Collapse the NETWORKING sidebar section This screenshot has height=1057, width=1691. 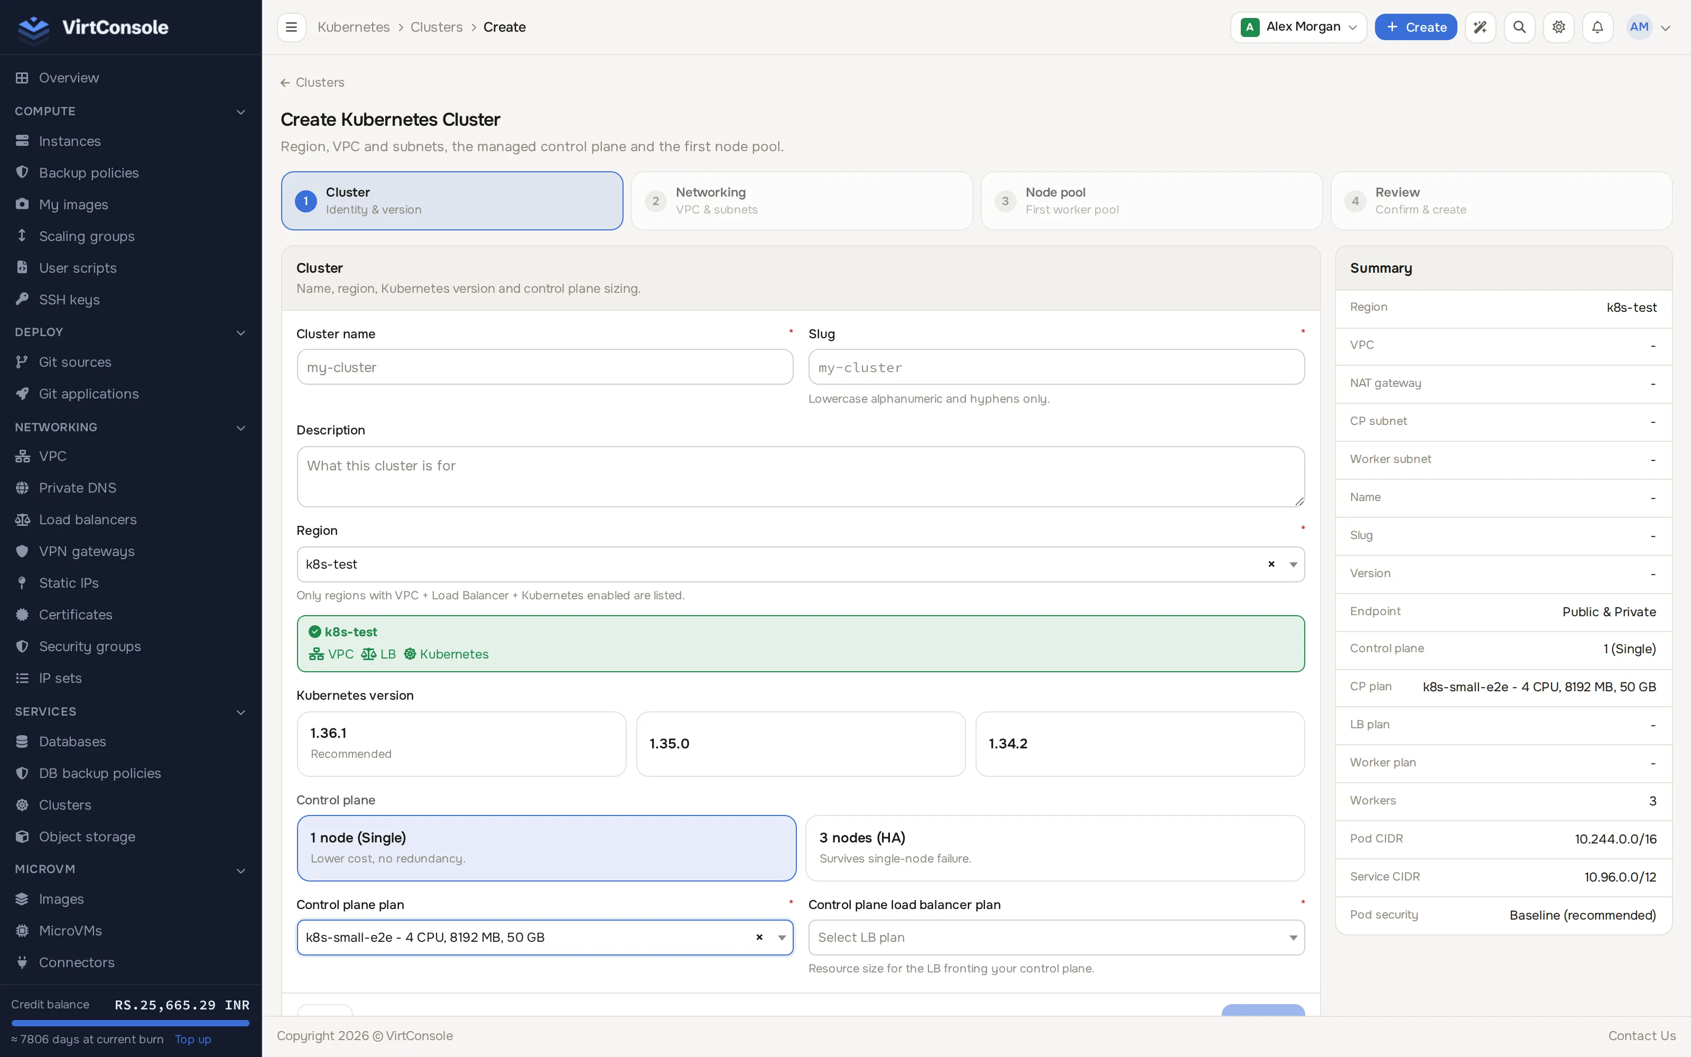pyautogui.click(x=131, y=427)
